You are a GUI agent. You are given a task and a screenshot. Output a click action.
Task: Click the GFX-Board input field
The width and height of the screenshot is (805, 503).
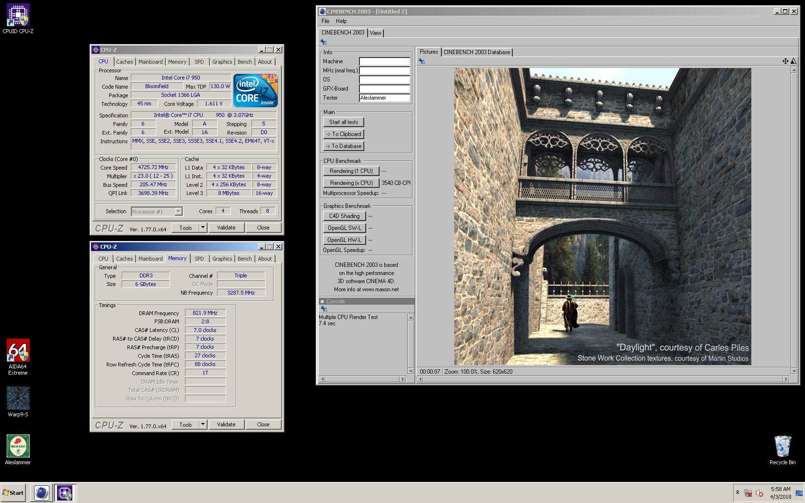(385, 89)
